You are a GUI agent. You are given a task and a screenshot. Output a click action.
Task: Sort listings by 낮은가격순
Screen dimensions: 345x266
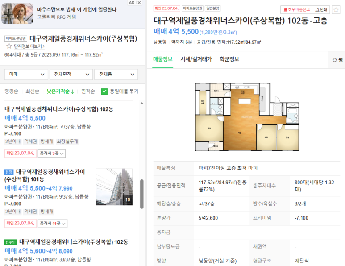[60, 91]
